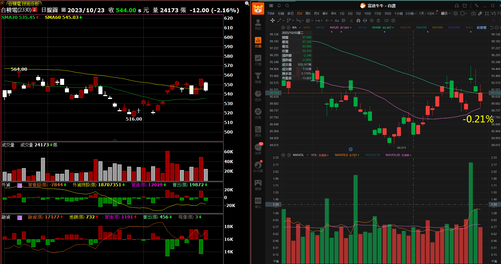
Task: Open MAVOL indicator settings gear
Action: [283, 155]
